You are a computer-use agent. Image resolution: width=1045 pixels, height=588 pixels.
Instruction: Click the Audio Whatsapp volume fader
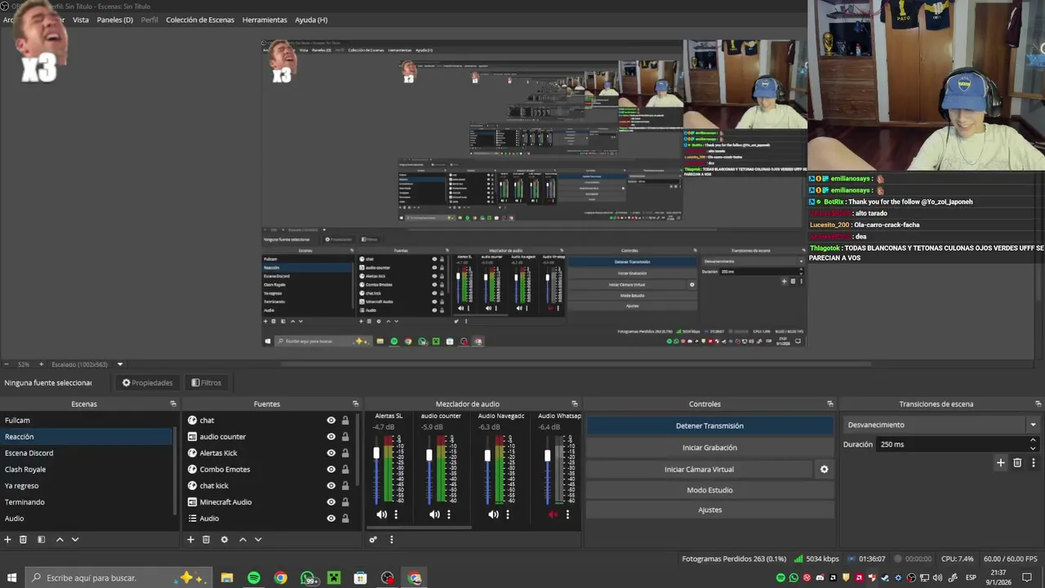coord(547,455)
